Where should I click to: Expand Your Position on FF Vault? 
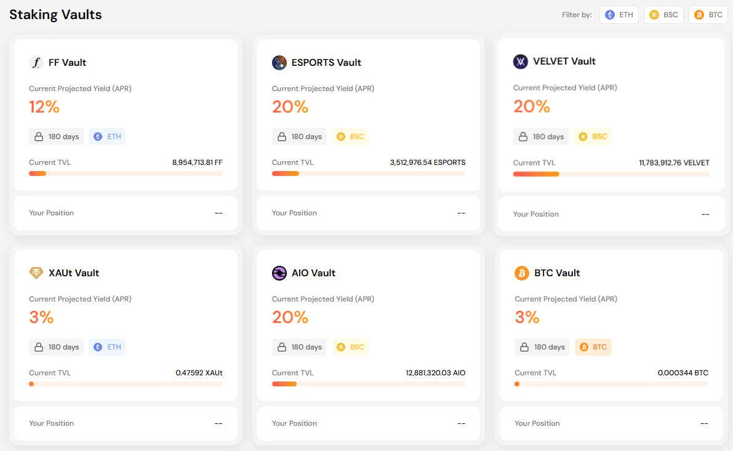click(125, 213)
